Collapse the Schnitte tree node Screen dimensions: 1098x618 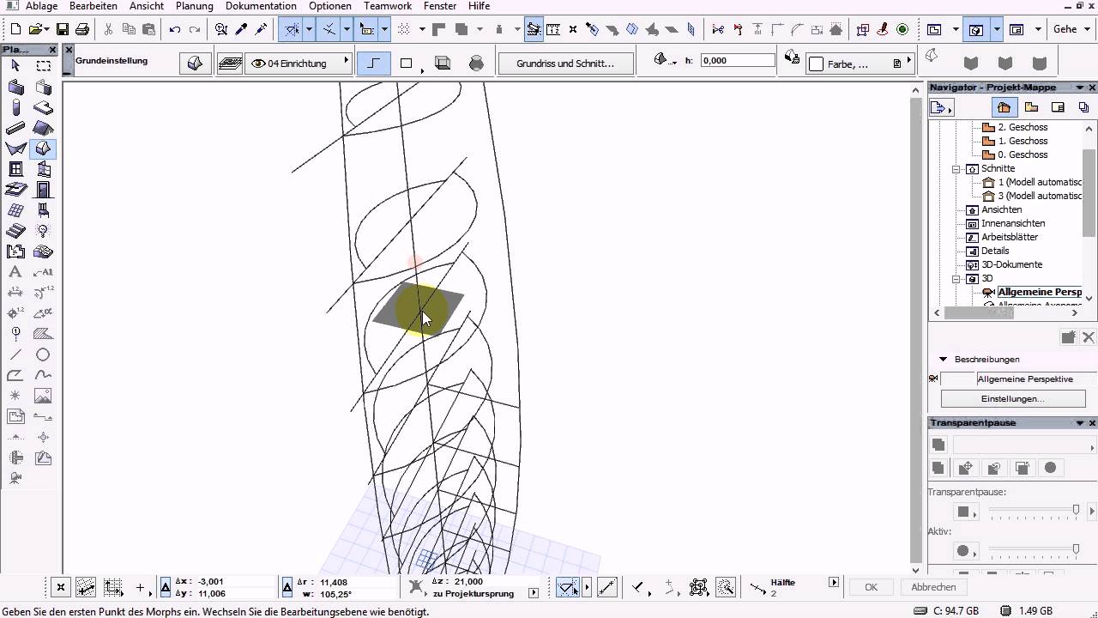pos(956,169)
